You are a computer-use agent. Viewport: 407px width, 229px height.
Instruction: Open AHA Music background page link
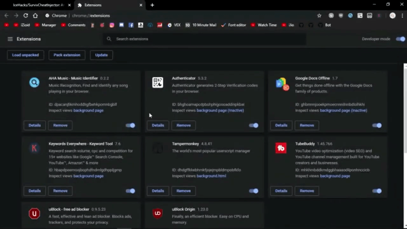88,110
